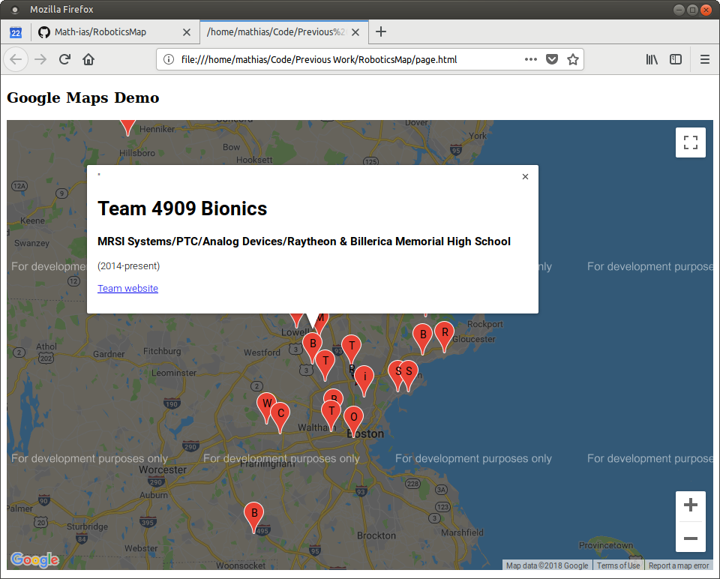Screen dimensions: 720x579
Task: Click the Google Maps Demo page heading
Action: coord(83,97)
